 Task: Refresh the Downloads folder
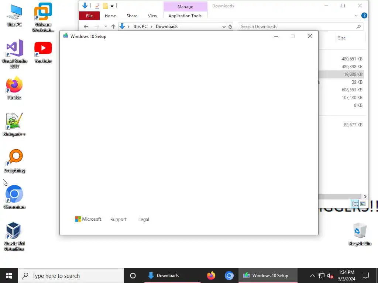point(230,27)
